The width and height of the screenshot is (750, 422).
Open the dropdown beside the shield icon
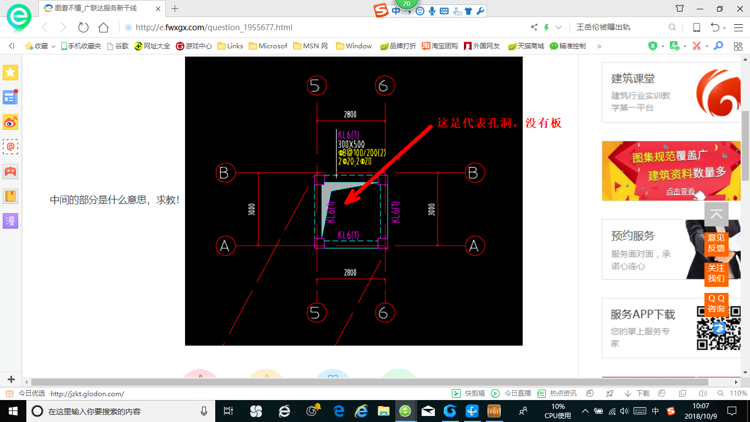tap(663, 47)
